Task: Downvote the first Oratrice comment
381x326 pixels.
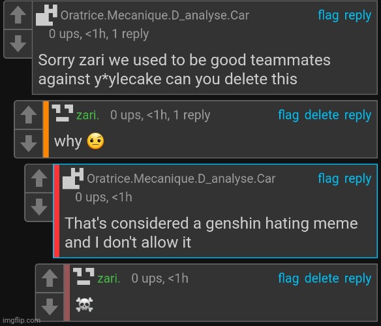Action: pos(18,44)
